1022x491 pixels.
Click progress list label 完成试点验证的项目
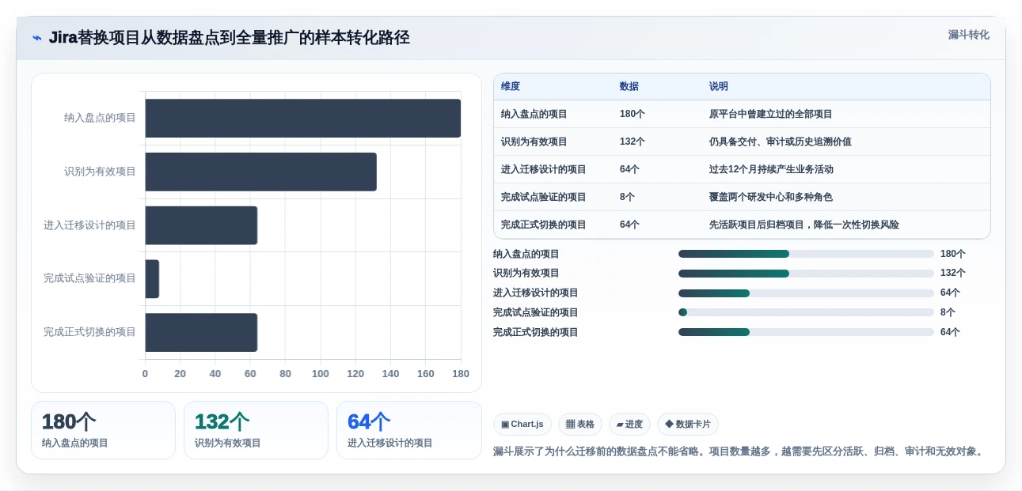pos(536,312)
